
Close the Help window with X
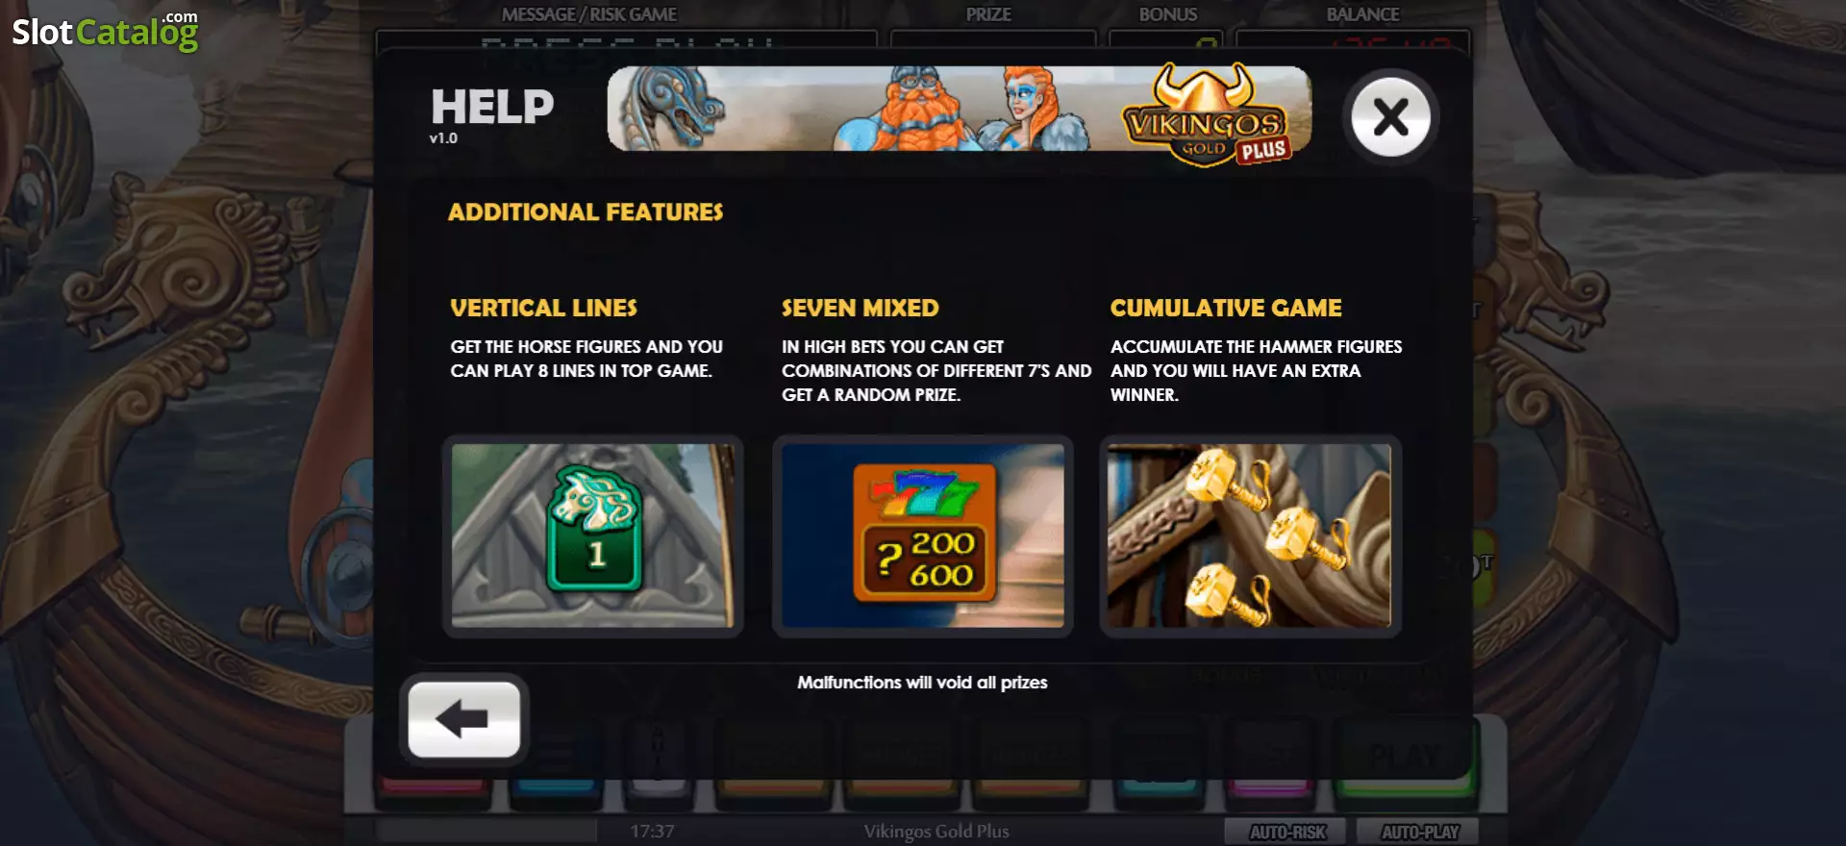click(1390, 117)
